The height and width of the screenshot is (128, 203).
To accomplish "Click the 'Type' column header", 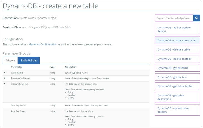I will [52, 67].
